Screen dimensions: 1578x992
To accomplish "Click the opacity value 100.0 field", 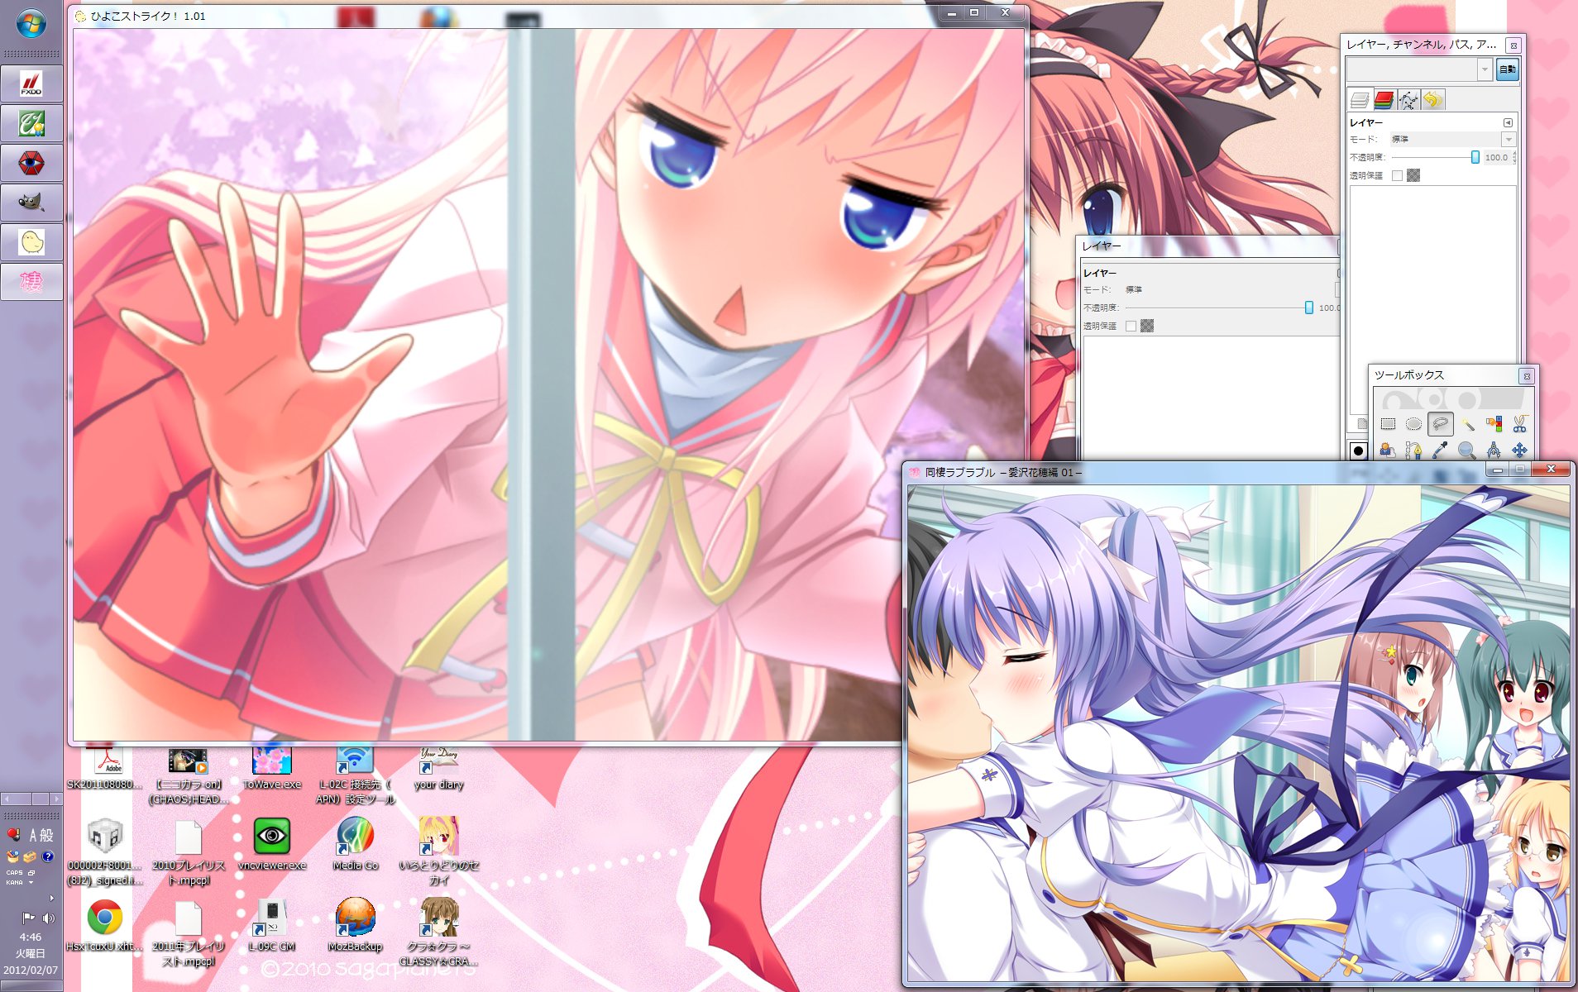I will pyautogui.click(x=1496, y=157).
